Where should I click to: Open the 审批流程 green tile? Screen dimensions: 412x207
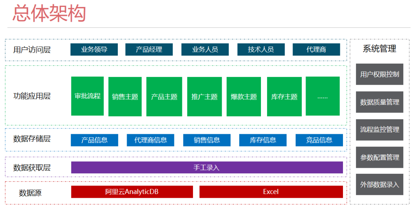pyautogui.click(x=87, y=96)
